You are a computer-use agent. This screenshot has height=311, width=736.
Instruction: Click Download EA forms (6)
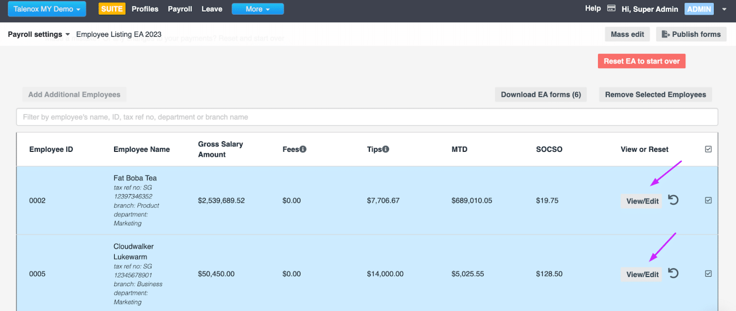pos(540,94)
